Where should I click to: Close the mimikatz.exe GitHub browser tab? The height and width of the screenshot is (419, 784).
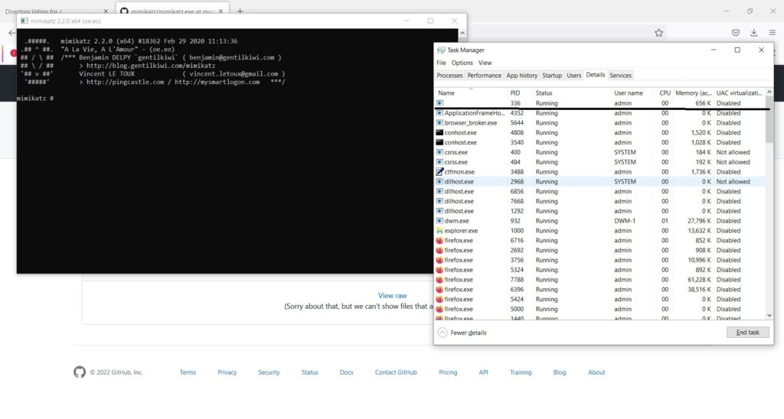coord(220,11)
